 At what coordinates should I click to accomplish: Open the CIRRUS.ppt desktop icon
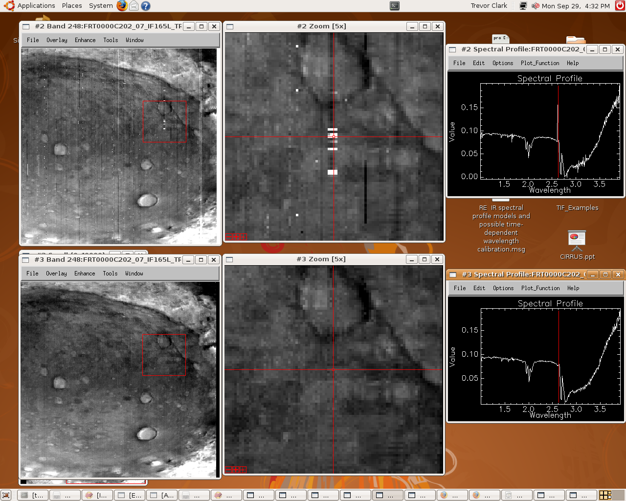[x=577, y=245]
